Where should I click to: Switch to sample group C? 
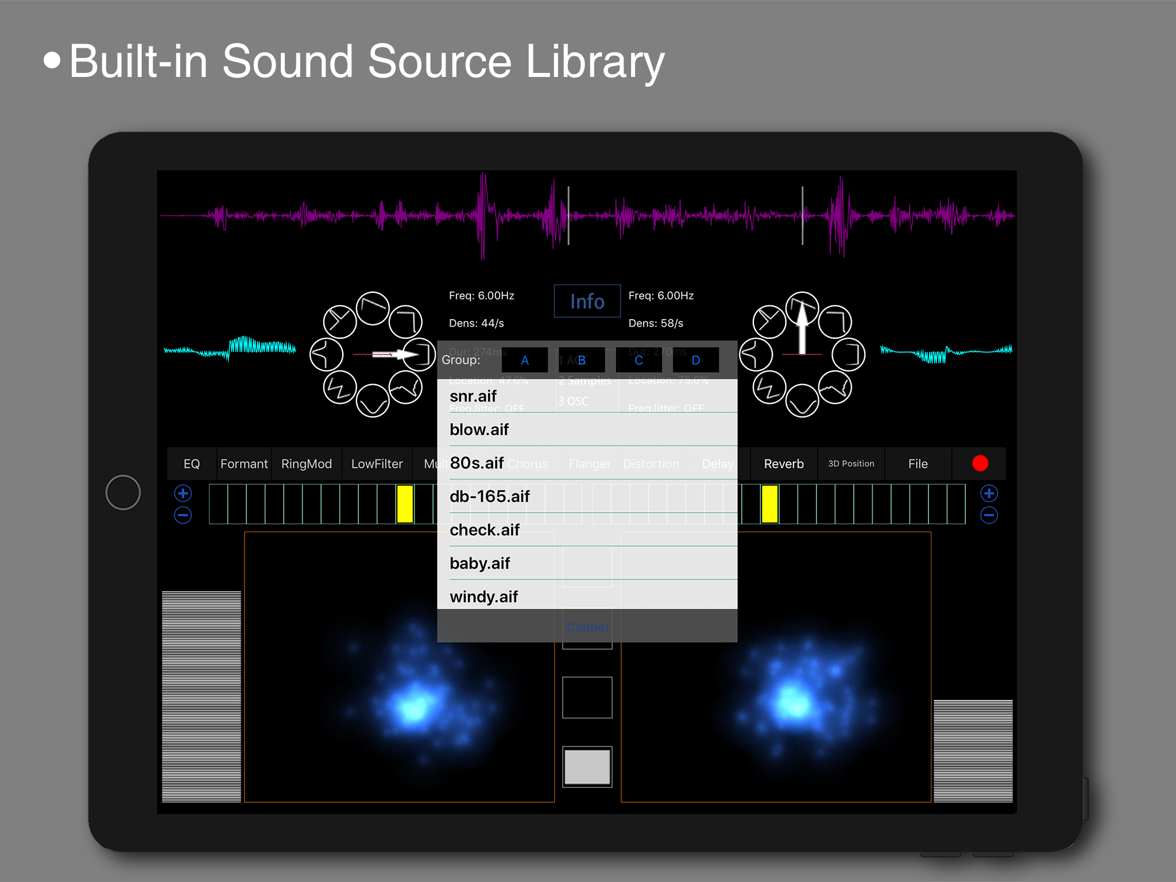point(639,360)
